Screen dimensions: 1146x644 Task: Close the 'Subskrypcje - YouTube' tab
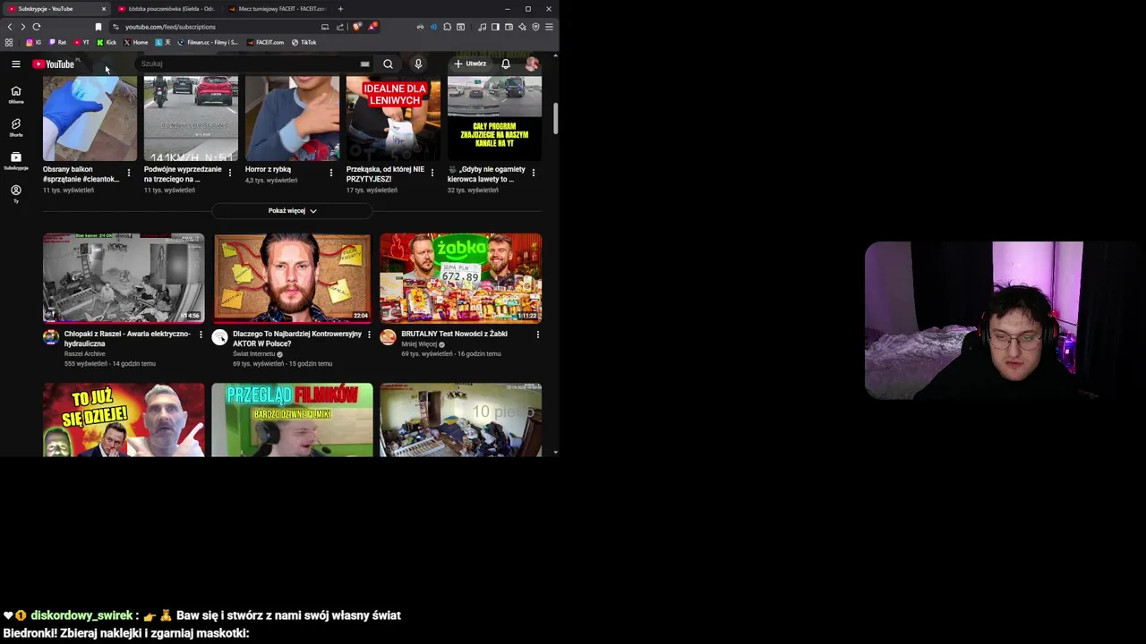(x=103, y=9)
